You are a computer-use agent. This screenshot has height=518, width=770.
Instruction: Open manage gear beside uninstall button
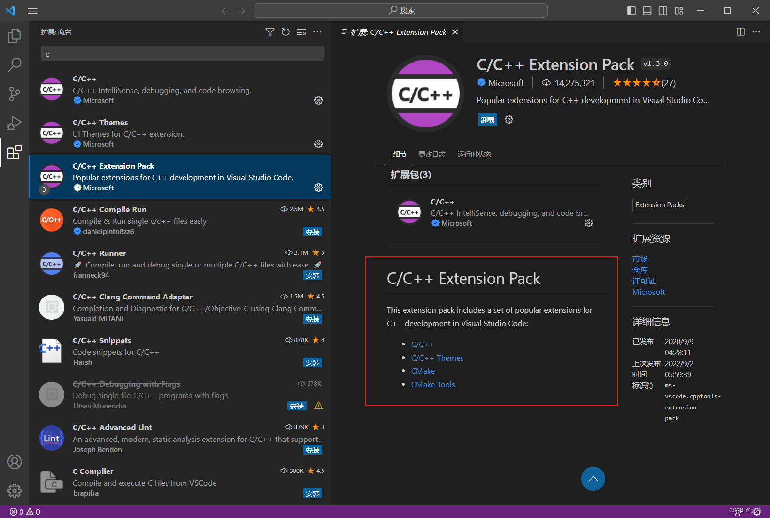[x=509, y=119]
